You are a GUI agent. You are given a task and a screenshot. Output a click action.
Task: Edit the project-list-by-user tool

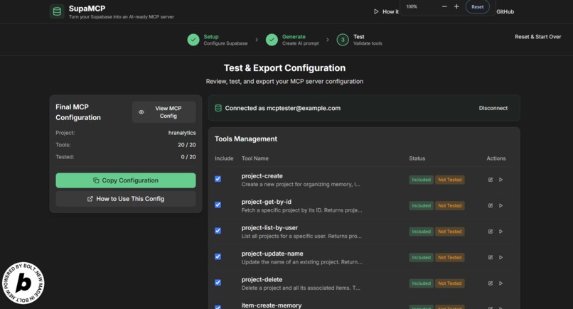(x=491, y=232)
